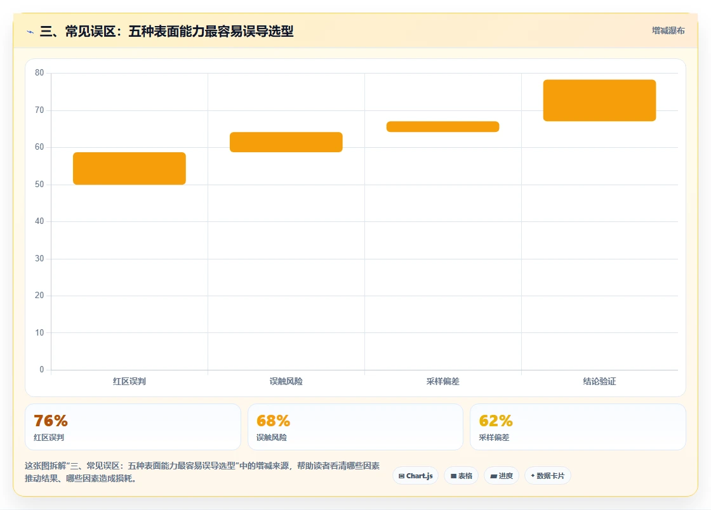Click the orange bar for 红区误判
Screen dimensions: 711x510
point(130,169)
